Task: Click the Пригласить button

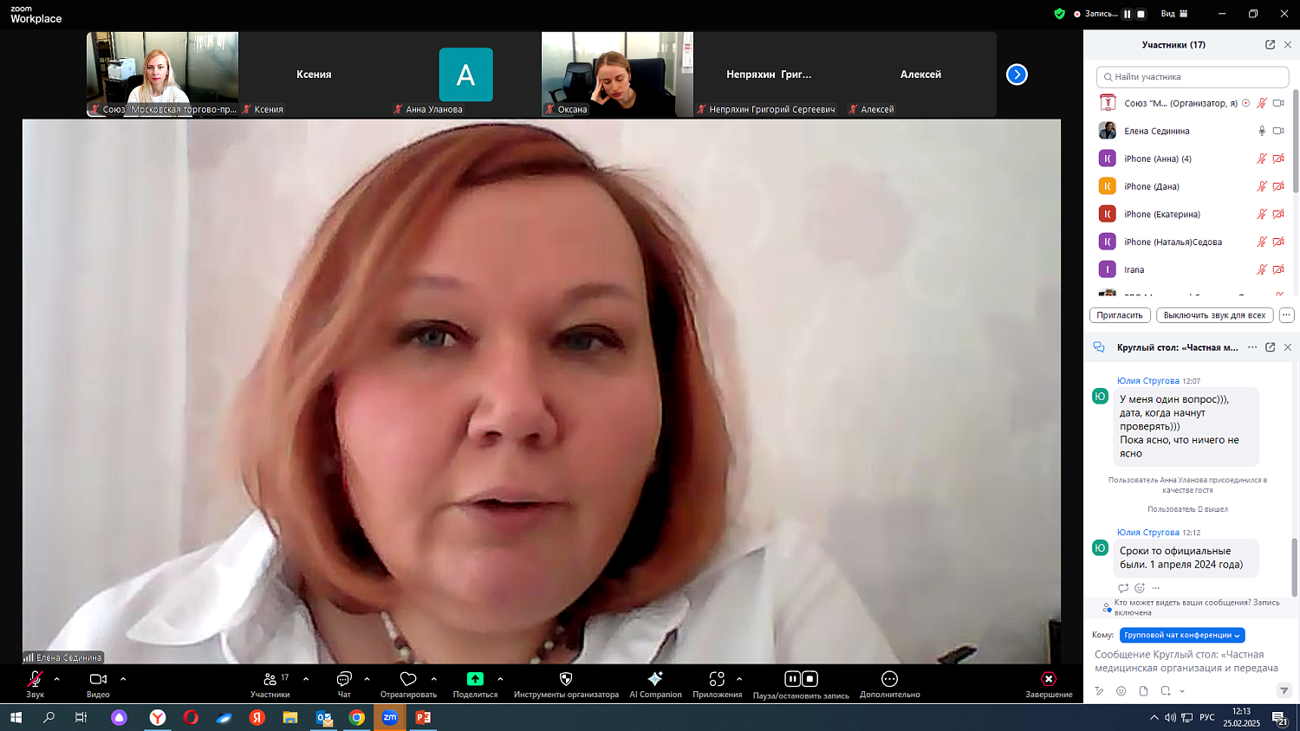Action: pyautogui.click(x=1120, y=315)
